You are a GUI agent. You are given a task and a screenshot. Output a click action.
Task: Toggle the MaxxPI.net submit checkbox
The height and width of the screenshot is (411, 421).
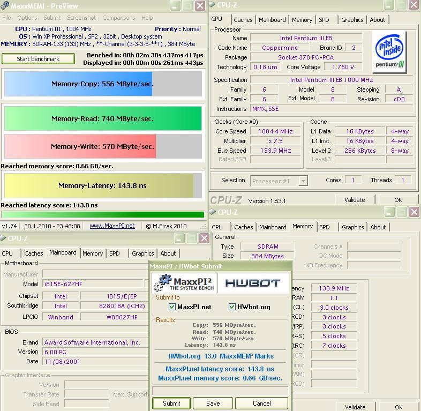tap(172, 307)
